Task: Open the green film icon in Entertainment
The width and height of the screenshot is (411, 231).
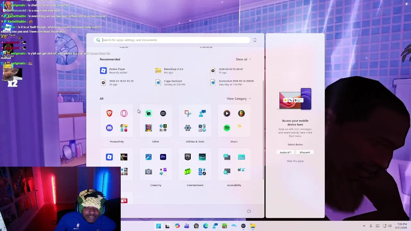Action: tap(188, 172)
